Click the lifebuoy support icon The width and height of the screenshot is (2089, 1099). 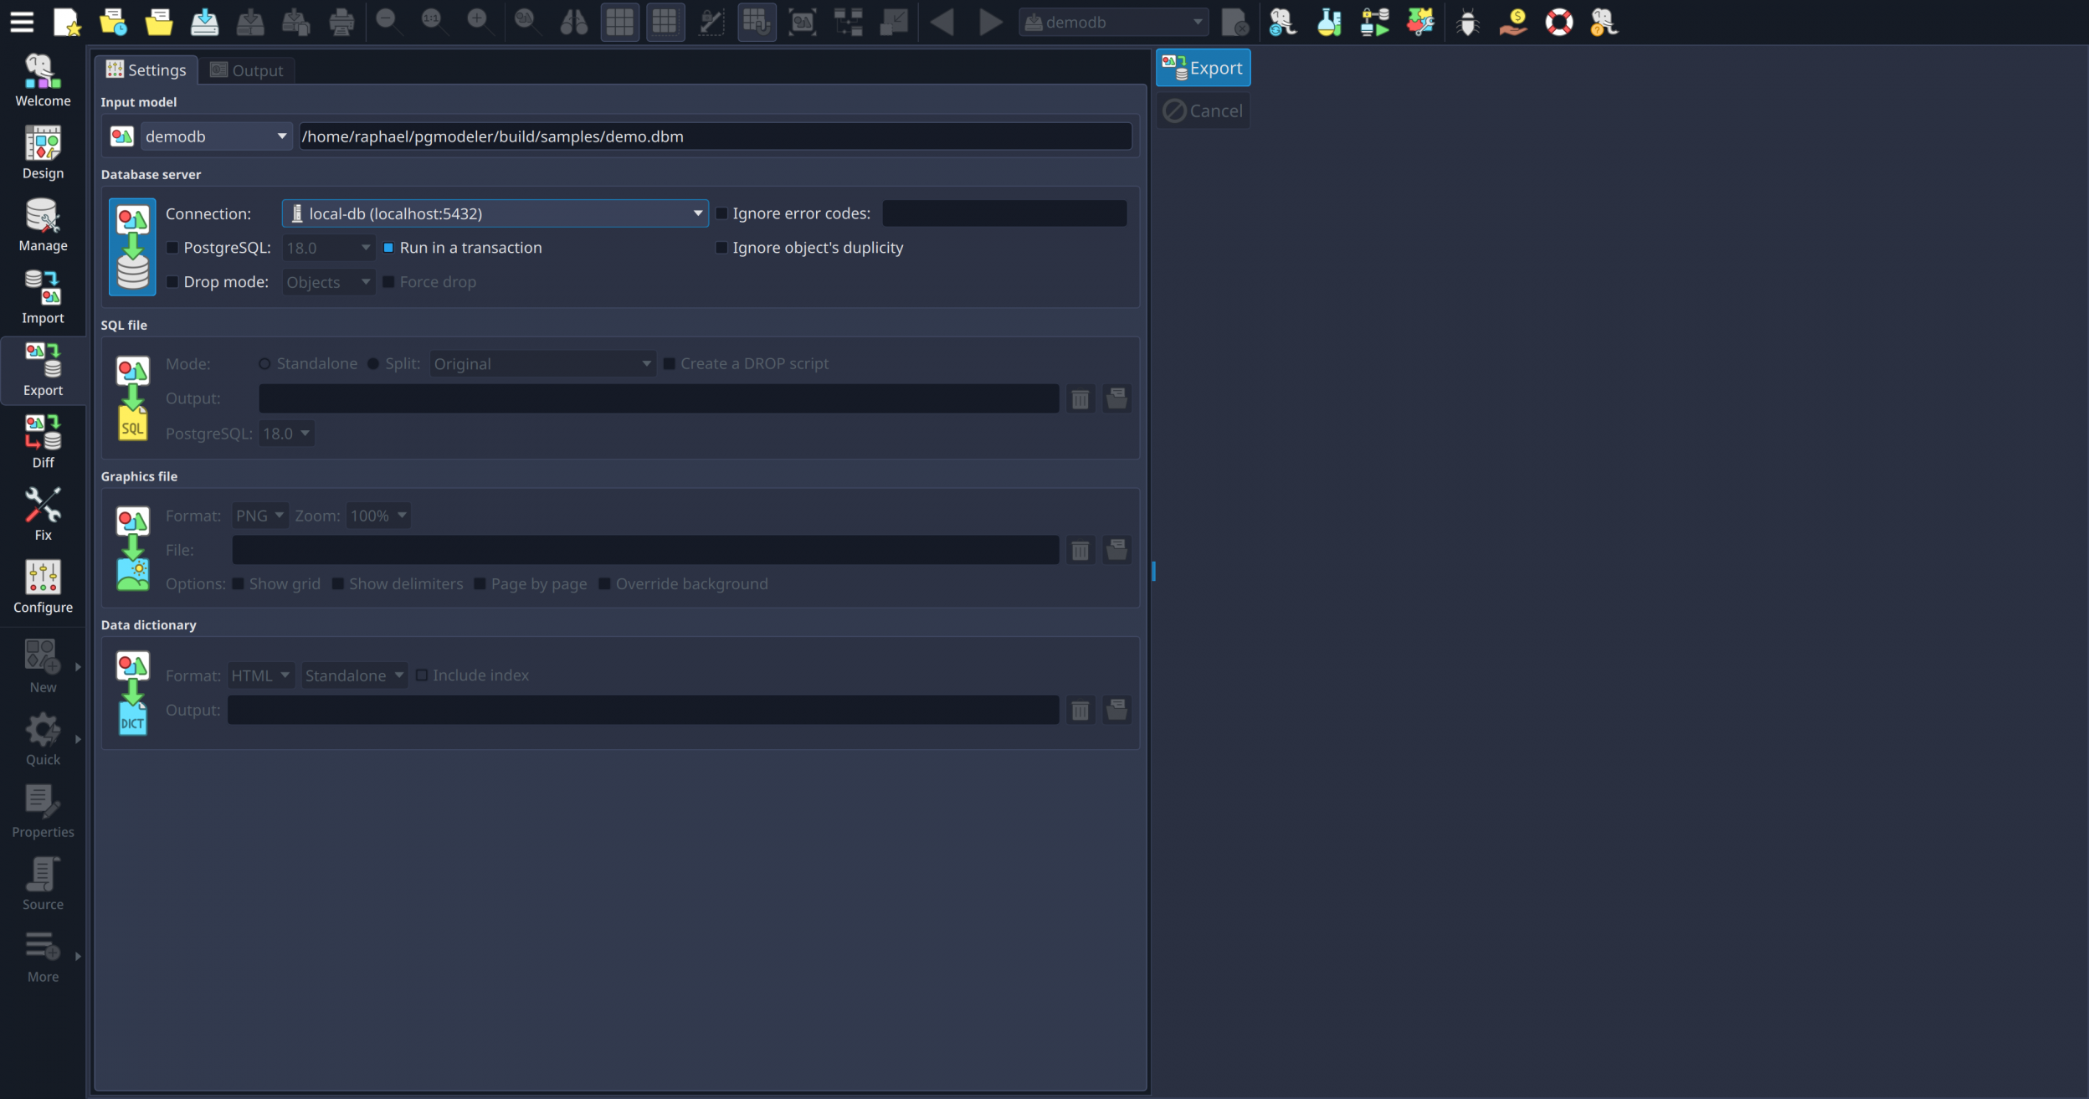coord(1558,22)
